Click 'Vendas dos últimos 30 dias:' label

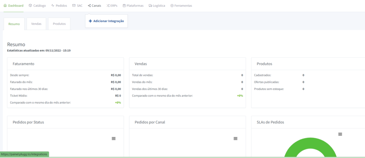pos(150,89)
